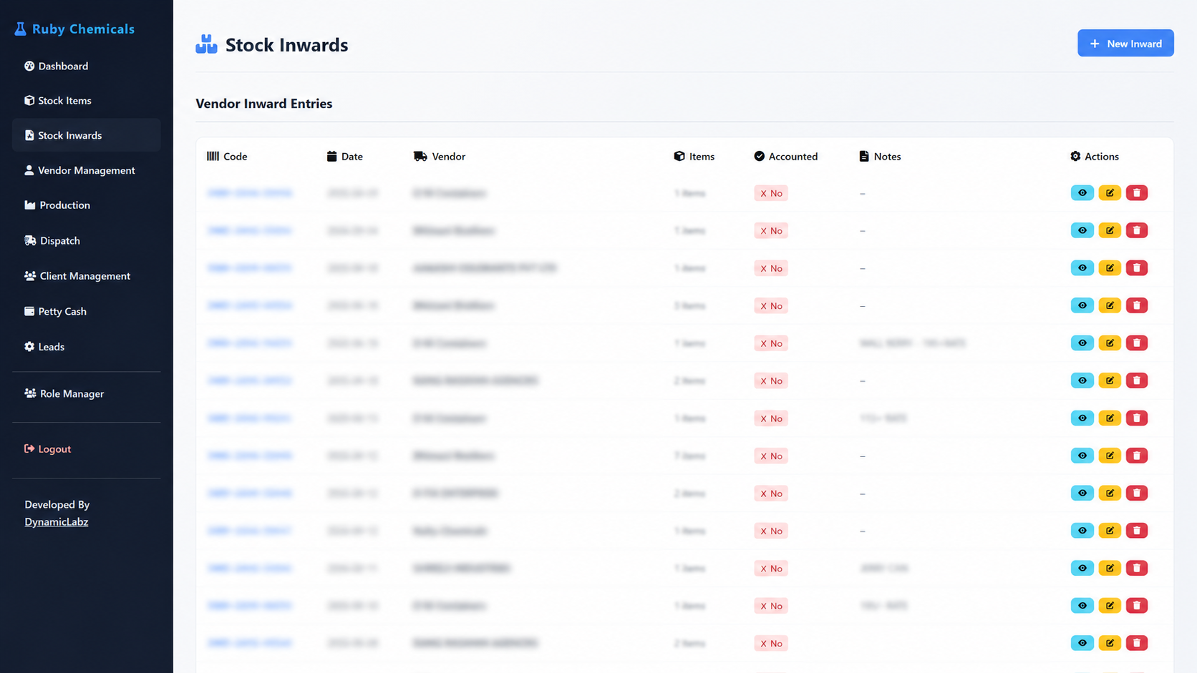Open the second row's code link
Image resolution: width=1197 pixels, height=673 pixels.
[249, 230]
